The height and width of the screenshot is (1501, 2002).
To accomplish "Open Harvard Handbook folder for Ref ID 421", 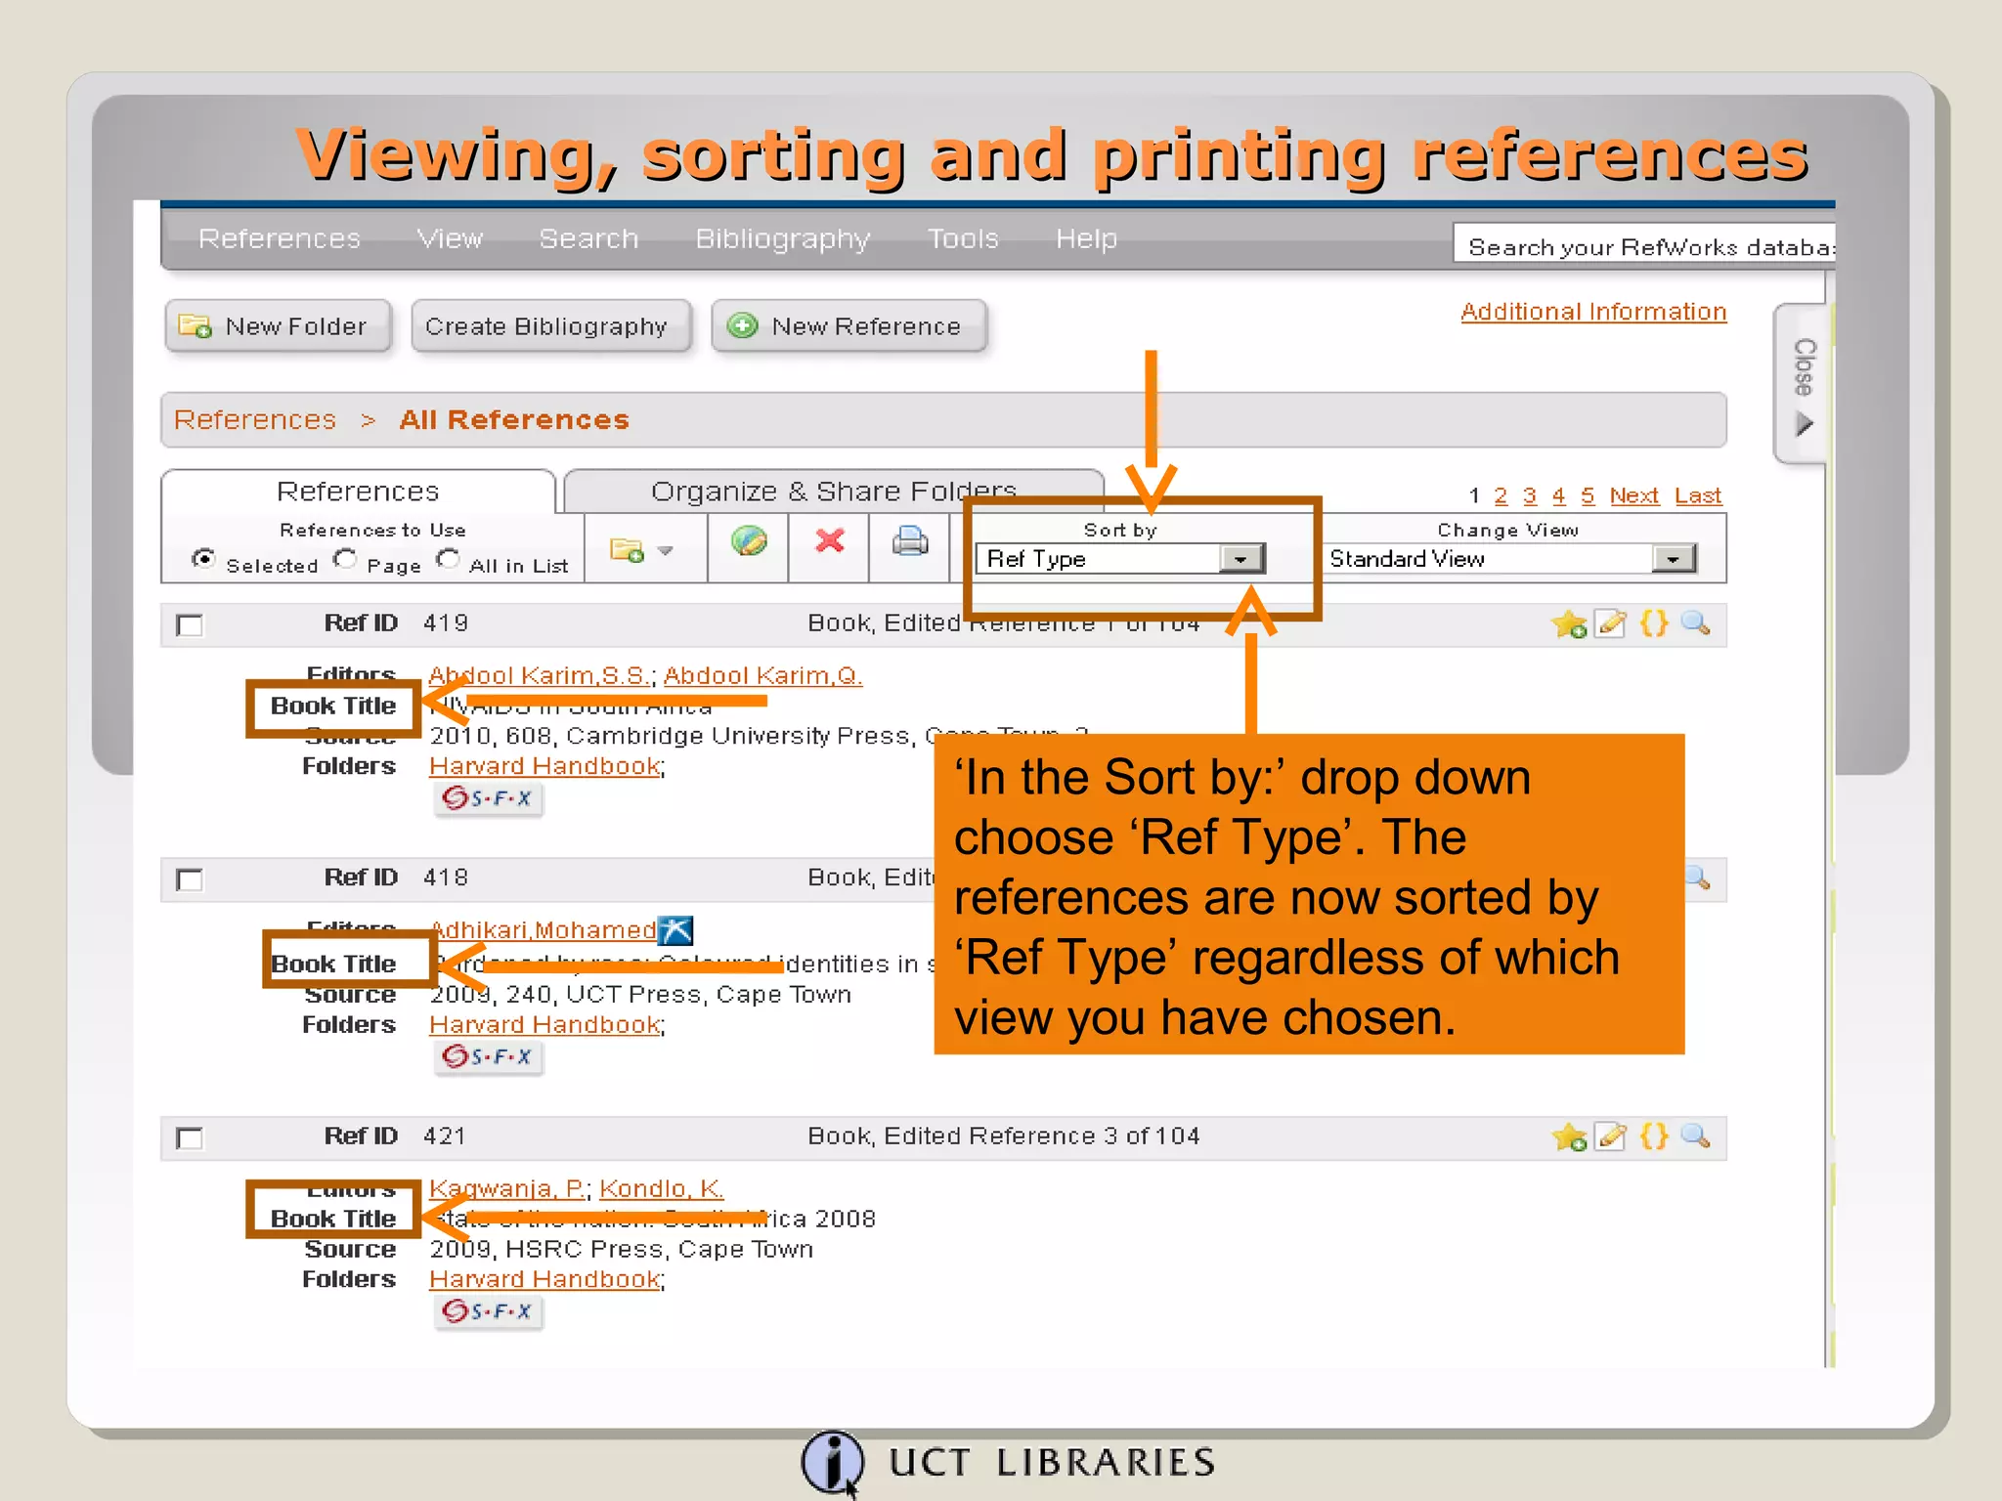I will coord(545,1280).
